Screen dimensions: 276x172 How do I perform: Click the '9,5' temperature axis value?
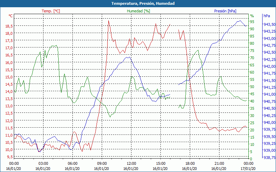(10, 157)
